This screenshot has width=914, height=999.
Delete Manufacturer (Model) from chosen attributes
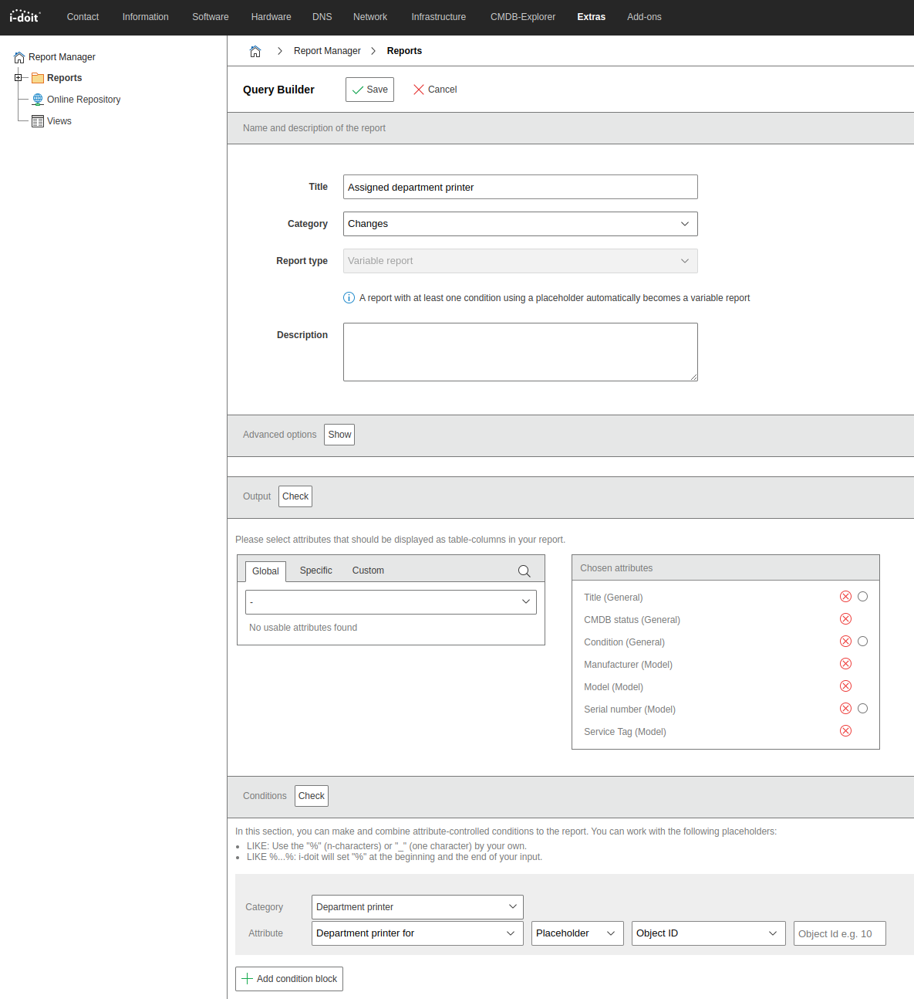tap(845, 664)
